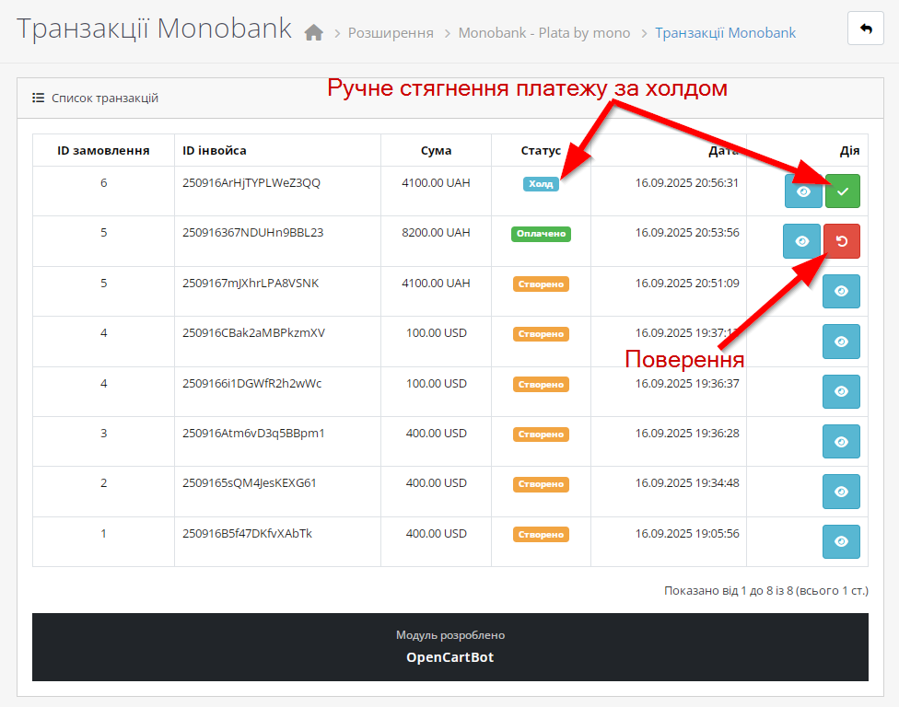Click the Транзакції Monobank page title
This screenshot has height=707, width=899.
[154, 28]
